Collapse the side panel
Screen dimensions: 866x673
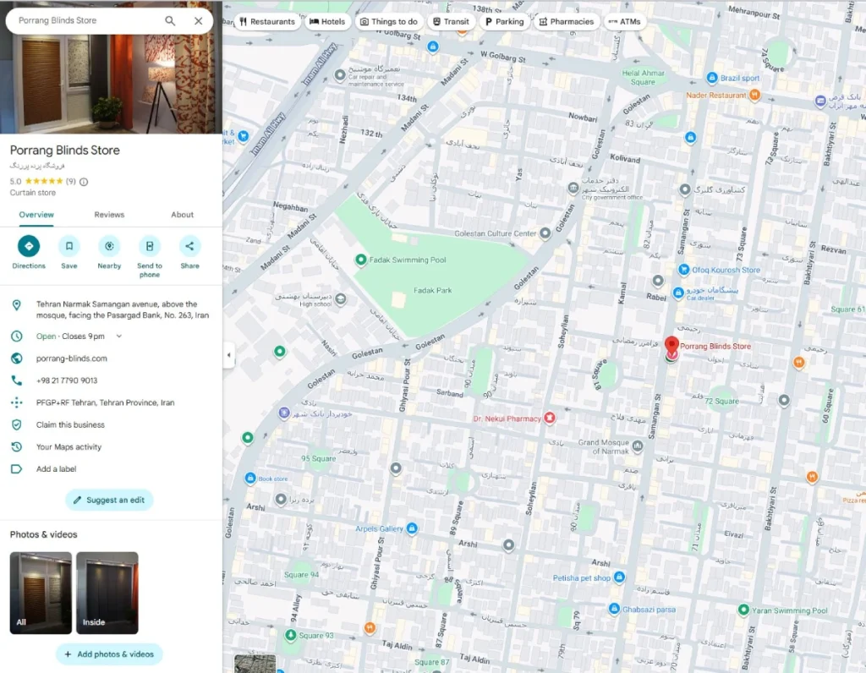(228, 356)
